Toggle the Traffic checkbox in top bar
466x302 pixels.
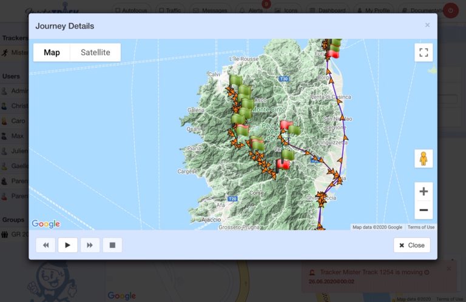[161, 10]
